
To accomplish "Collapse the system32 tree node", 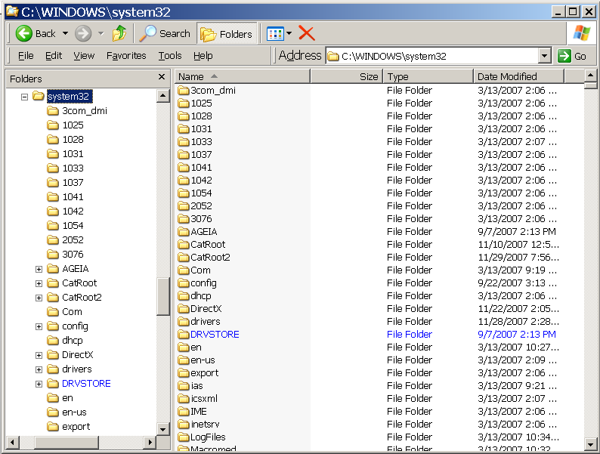I will [x=24, y=97].
